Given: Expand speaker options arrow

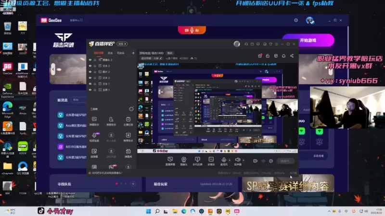Looking at the screenshot, I should tap(244, 160).
